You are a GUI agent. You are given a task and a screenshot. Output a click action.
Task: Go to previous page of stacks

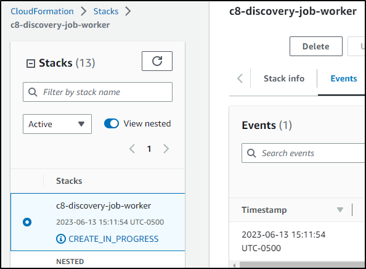[132, 149]
